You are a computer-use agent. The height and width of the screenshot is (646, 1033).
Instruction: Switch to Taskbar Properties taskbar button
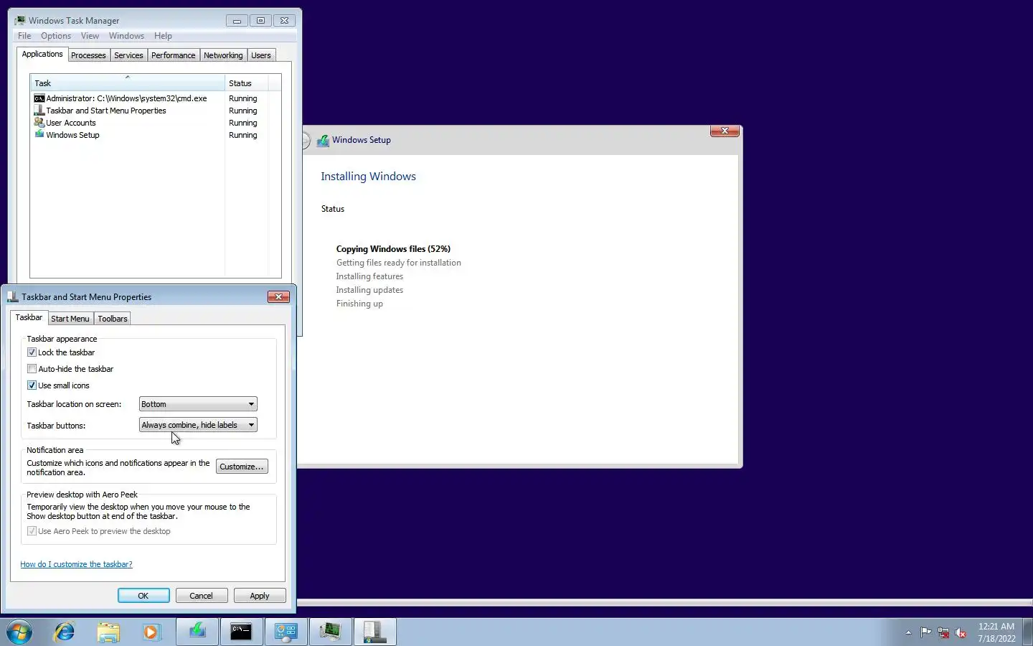click(375, 632)
